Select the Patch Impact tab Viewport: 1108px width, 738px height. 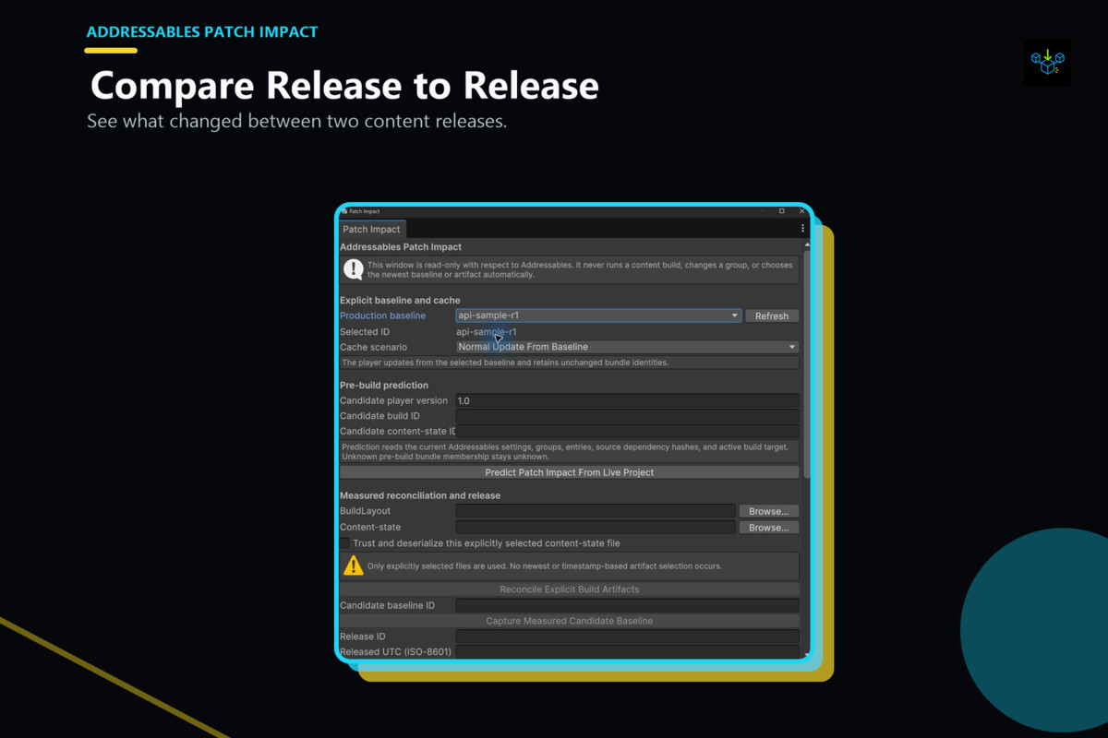[x=371, y=229]
